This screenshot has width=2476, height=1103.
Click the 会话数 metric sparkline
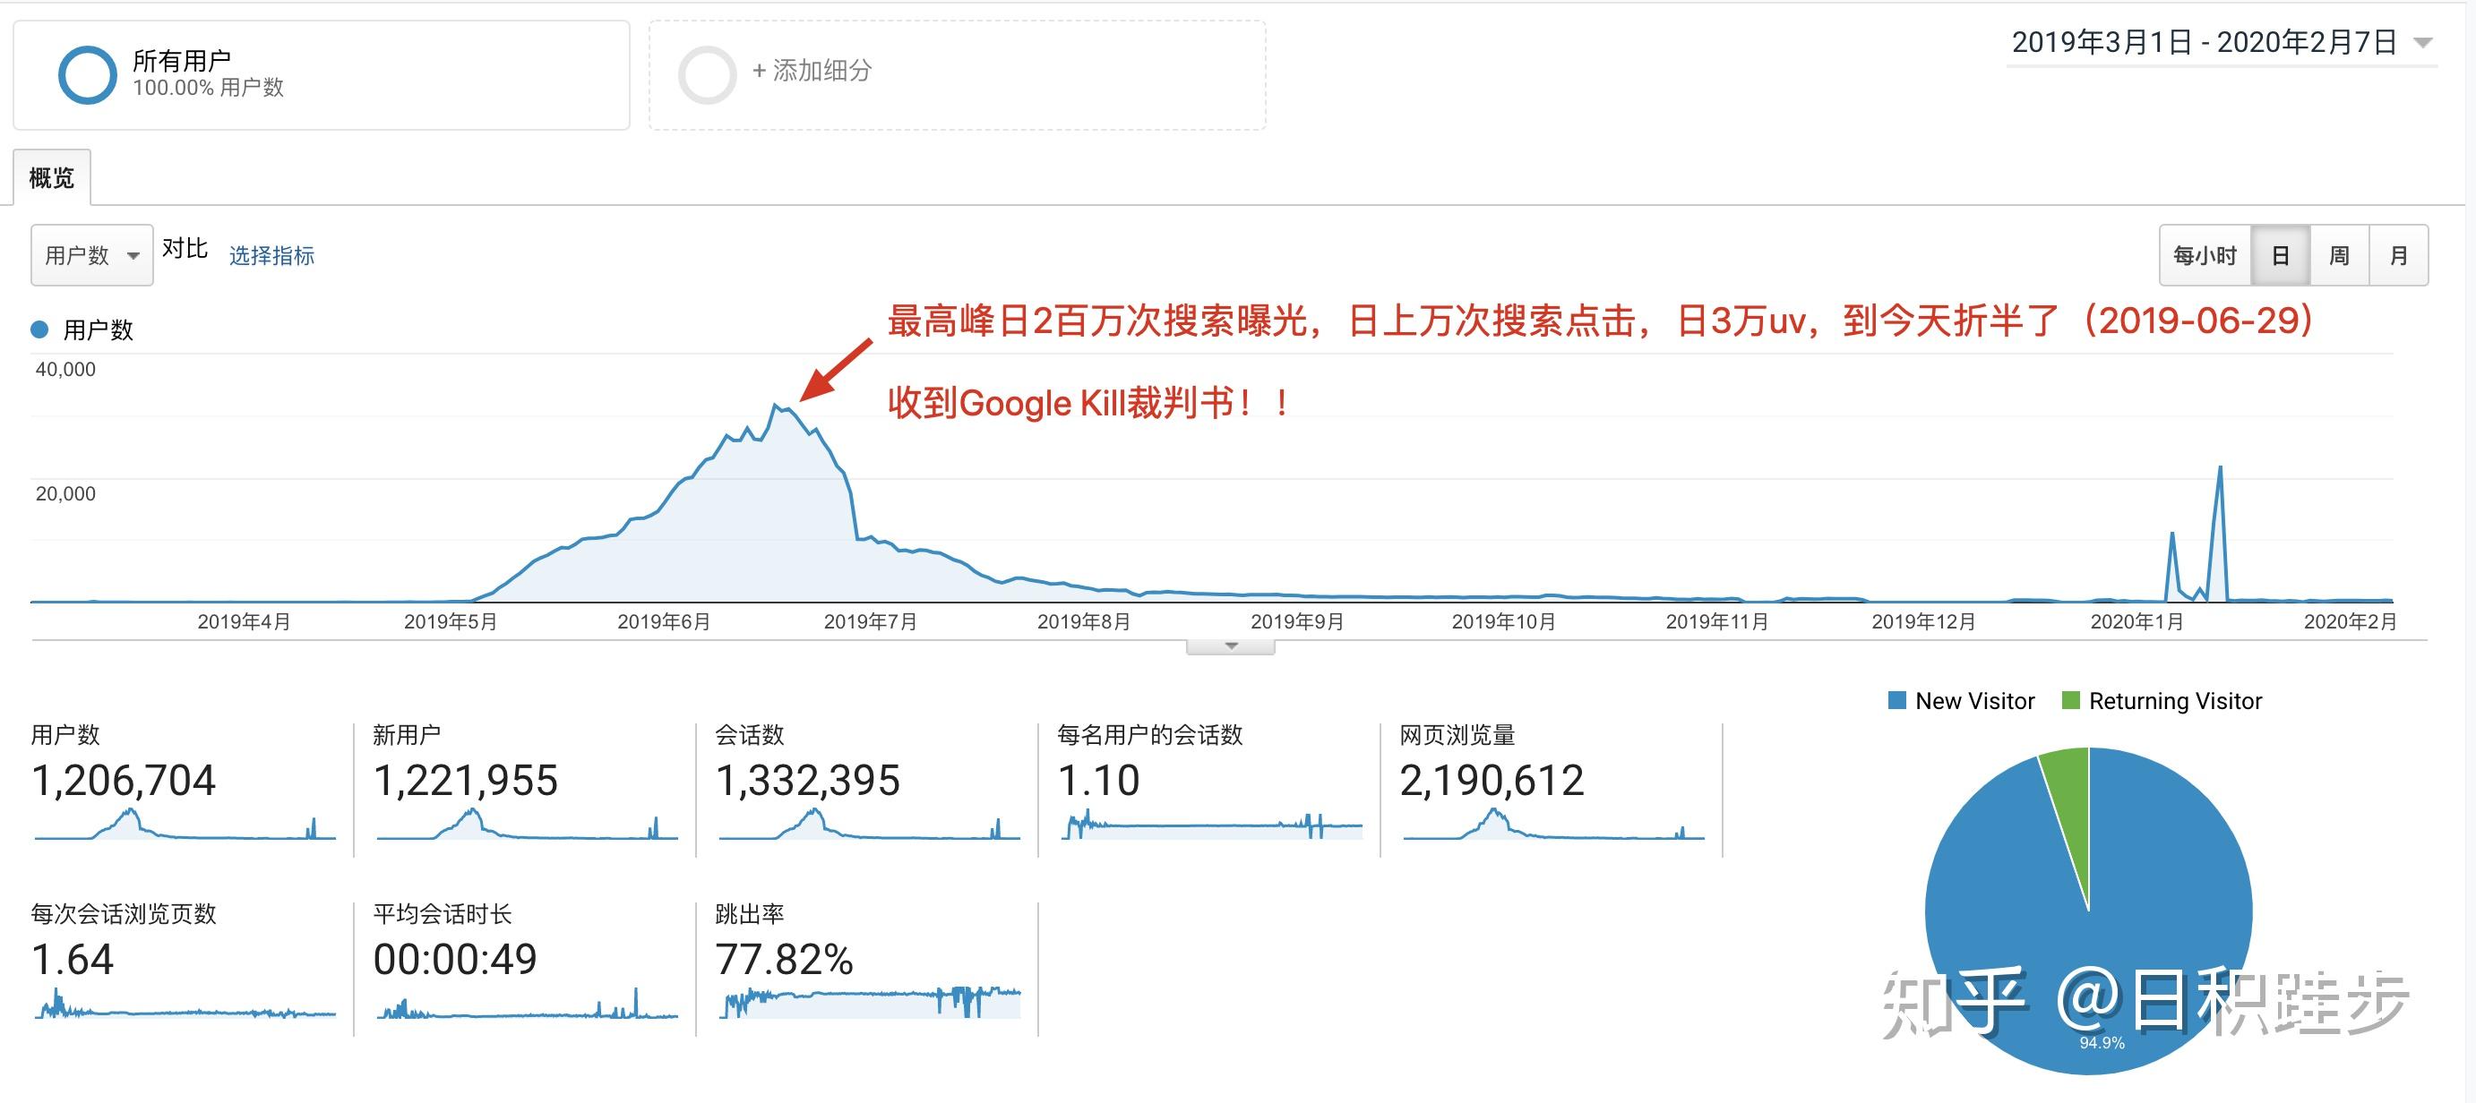(x=869, y=826)
